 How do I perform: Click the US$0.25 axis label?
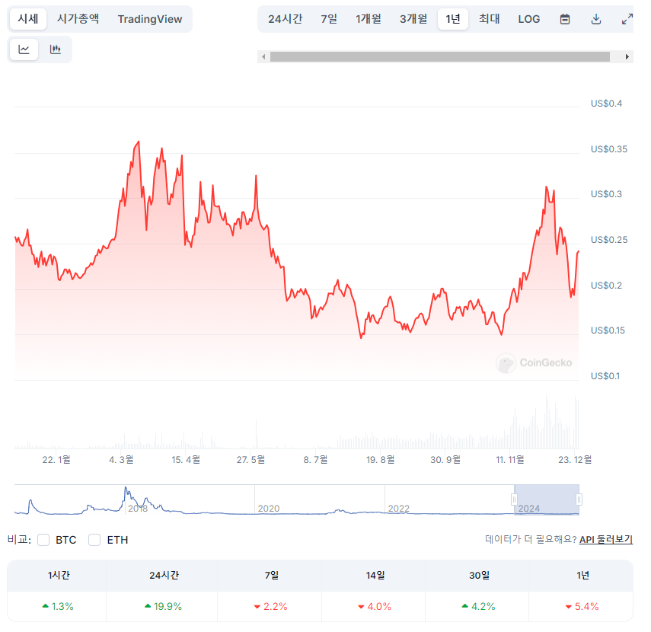pyautogui.click(x=609, y=240)
